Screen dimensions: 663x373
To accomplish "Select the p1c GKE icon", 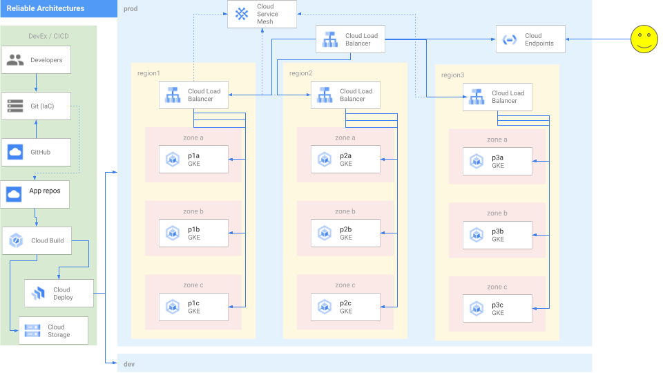I will (x=173, y=307).
